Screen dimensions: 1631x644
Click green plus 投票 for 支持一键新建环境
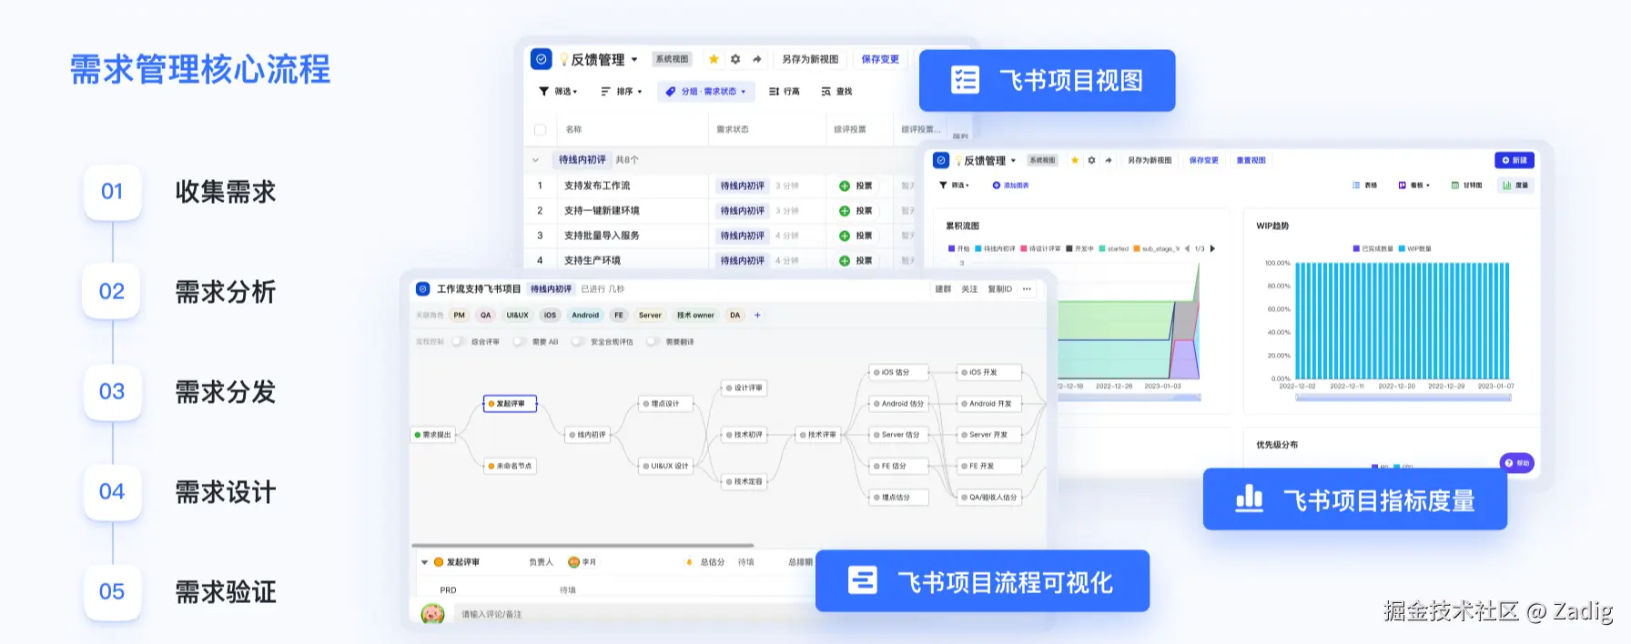[x=845, y=210]
